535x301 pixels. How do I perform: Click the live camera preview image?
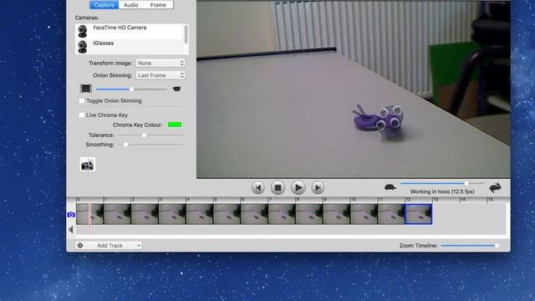[x=354, y=89]
